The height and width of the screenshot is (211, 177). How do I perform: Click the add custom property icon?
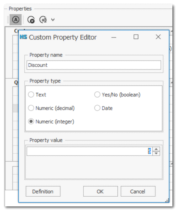[43, 20]
